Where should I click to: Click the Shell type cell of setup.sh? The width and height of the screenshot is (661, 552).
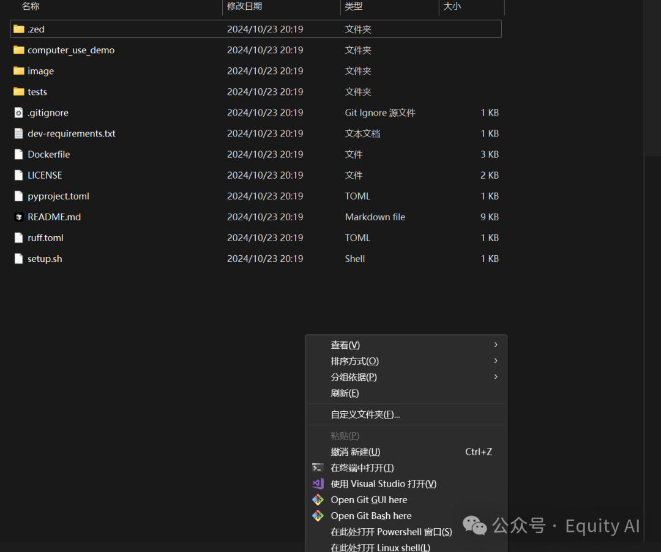click(x=355, y=259)
